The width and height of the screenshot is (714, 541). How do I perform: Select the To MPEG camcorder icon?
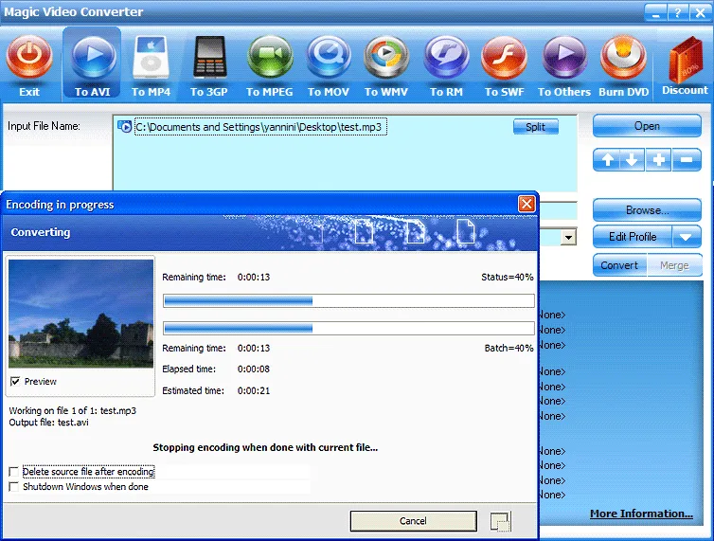coord(270,59)
